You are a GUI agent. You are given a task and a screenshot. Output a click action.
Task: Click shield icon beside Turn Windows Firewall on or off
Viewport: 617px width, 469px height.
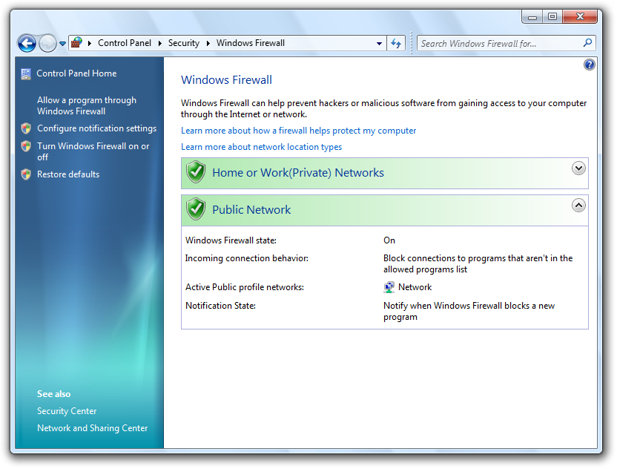pyautogui.click(x=26, y=146)
